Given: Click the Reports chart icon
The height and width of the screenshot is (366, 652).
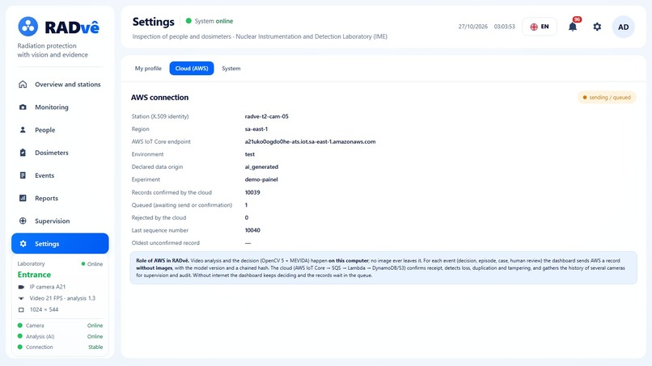Looking at the screenshot, I should click(23, 198).
